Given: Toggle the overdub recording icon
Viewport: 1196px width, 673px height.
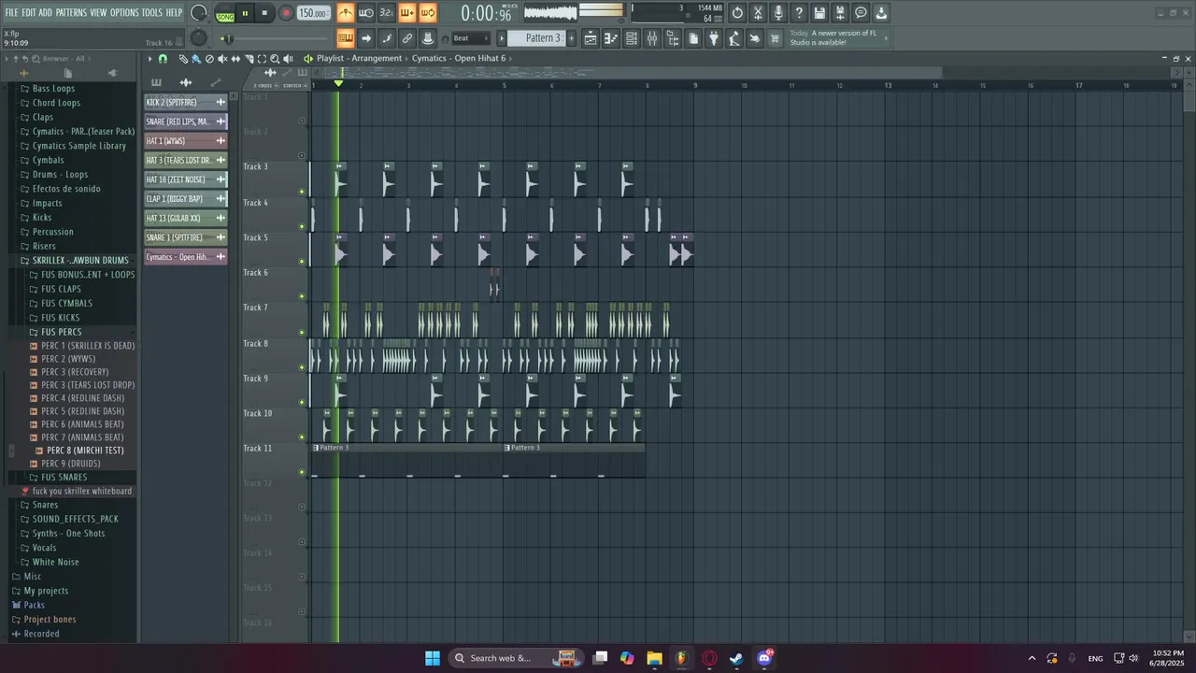Looking at the screenshot, I should click(407, 13).
